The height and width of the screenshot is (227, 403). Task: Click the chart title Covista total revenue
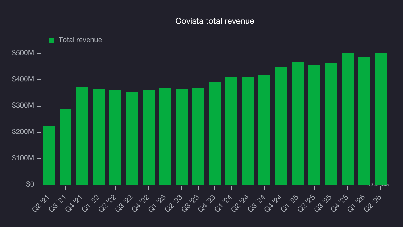point(215,21)
